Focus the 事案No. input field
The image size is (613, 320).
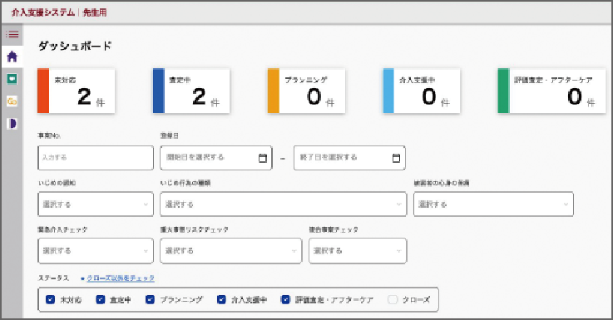click(96, 158)
